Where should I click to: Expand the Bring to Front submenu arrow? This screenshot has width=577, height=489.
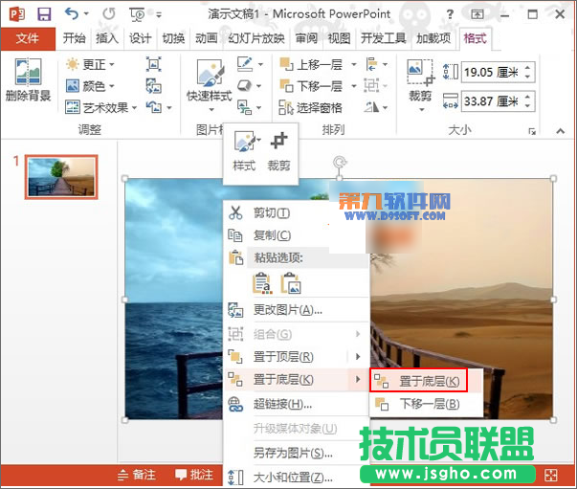[x=358, y=357]
